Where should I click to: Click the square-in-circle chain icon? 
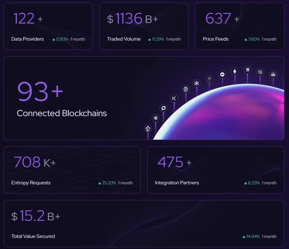[163, 108]
